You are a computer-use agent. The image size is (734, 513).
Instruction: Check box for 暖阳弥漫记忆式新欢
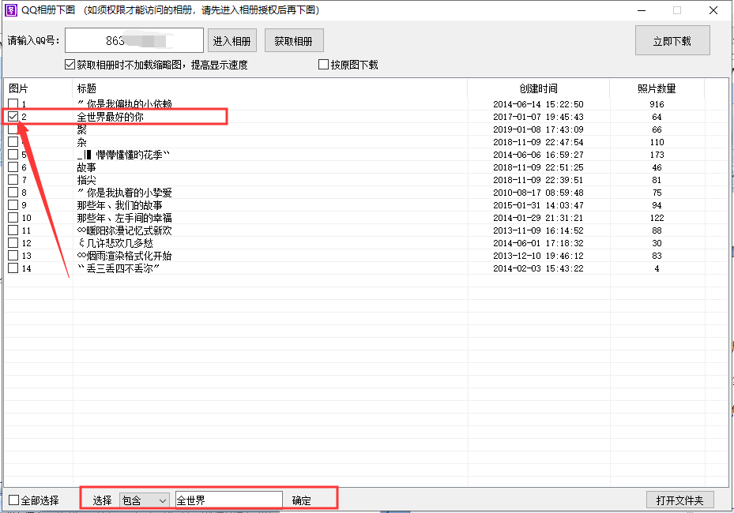point(13,230)
